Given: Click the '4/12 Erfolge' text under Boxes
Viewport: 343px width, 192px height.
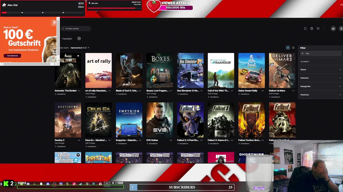Looking at the screenshot, I should tap(151, 94).
